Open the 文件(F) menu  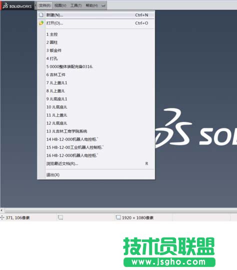coord(44,5)
